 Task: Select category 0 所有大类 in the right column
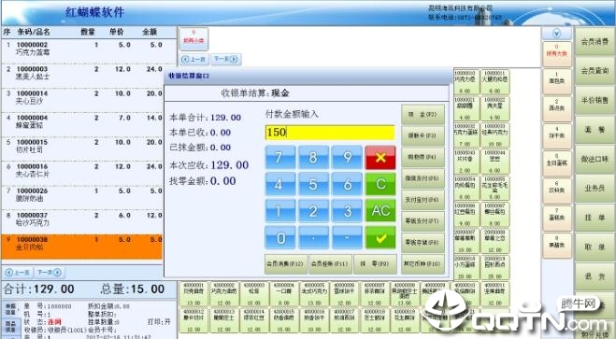[557, 54]
